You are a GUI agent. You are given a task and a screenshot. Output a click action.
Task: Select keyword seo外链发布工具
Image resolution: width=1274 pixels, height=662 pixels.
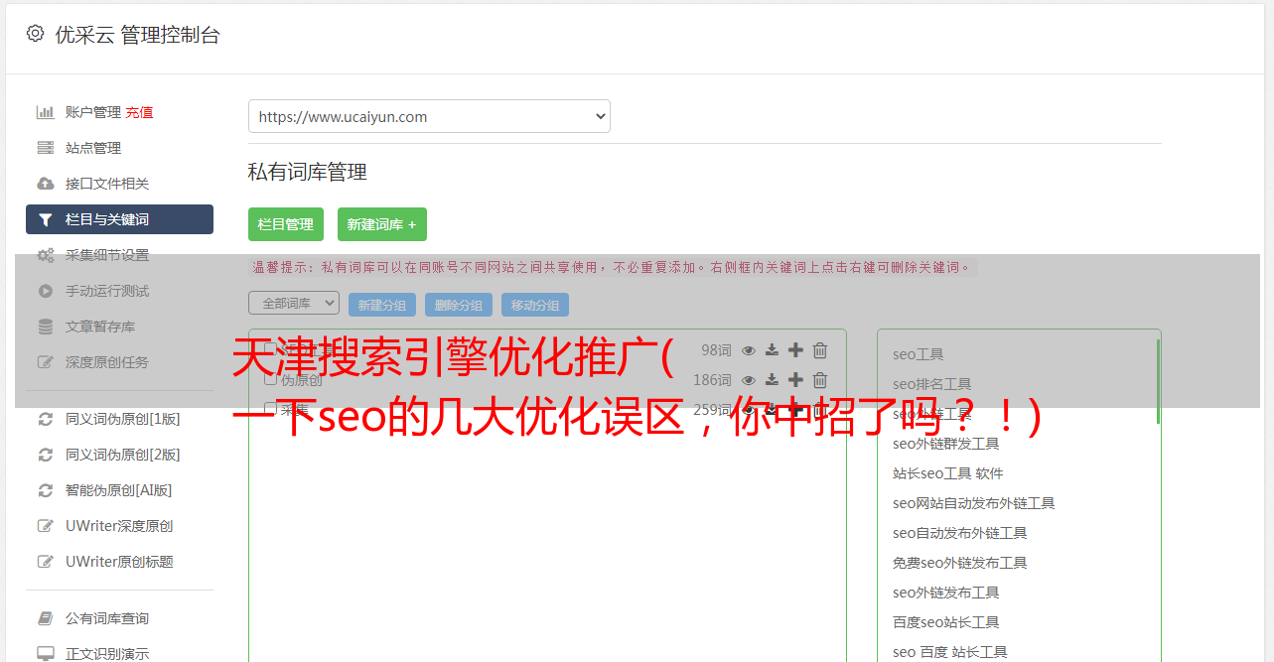[x=945, y=593]
